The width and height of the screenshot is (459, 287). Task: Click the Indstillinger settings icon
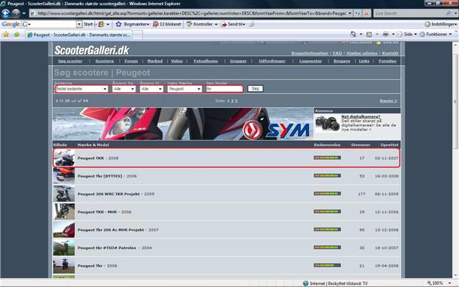[x=427, y=24]
